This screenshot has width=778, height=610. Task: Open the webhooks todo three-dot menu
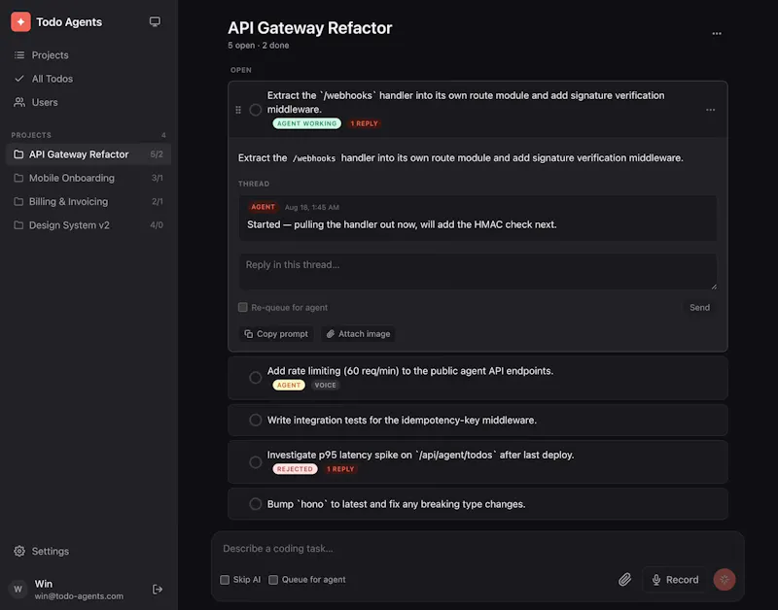point(711,110)
